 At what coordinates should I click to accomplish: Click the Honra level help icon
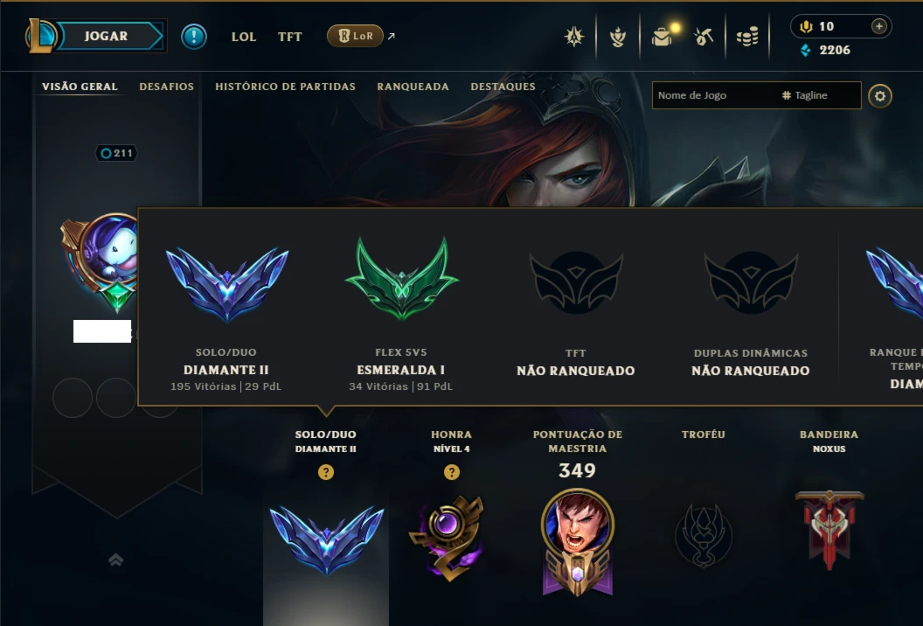coord(452,472)
